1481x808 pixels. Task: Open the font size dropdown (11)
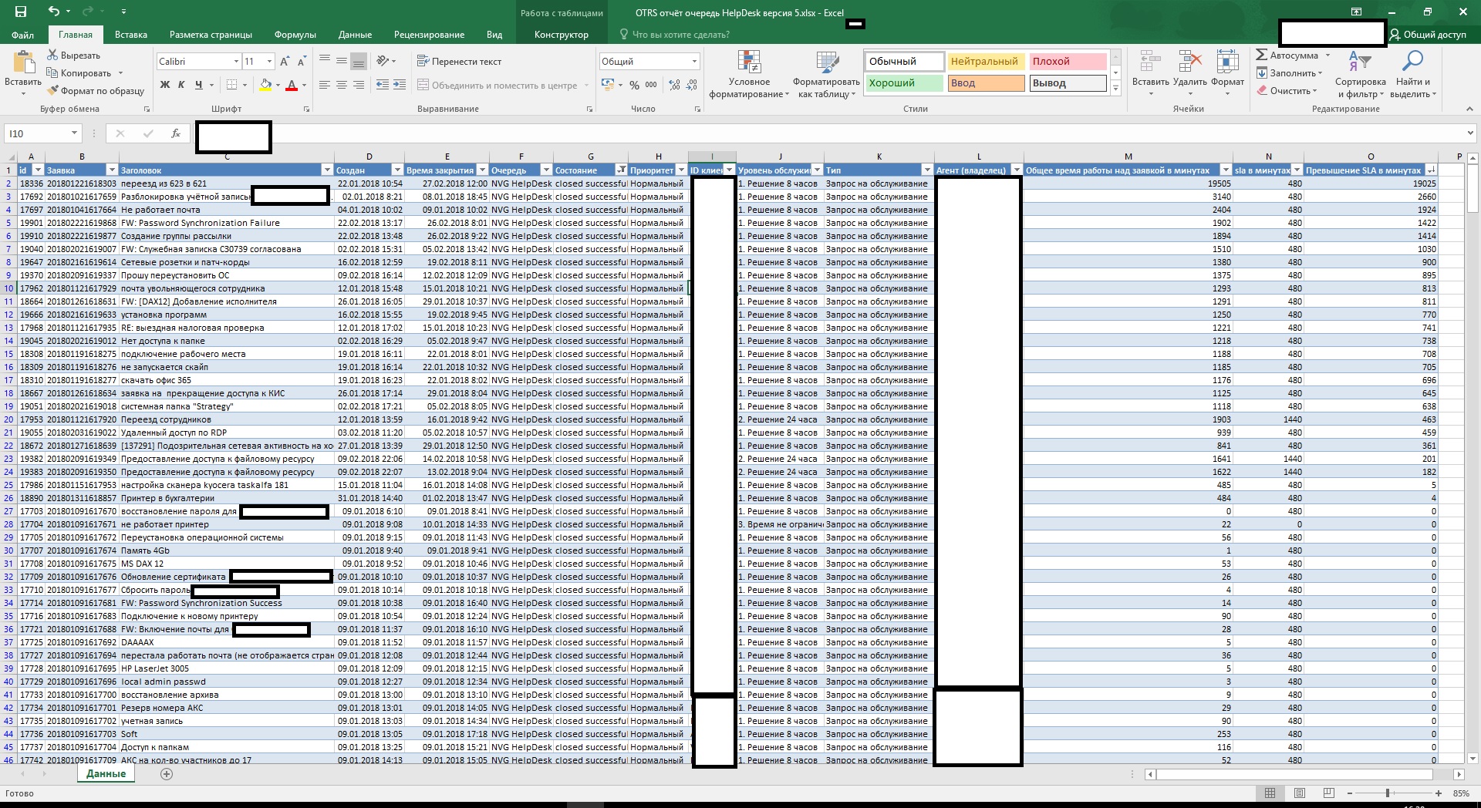pyautogui.click(x=269, y=61)
